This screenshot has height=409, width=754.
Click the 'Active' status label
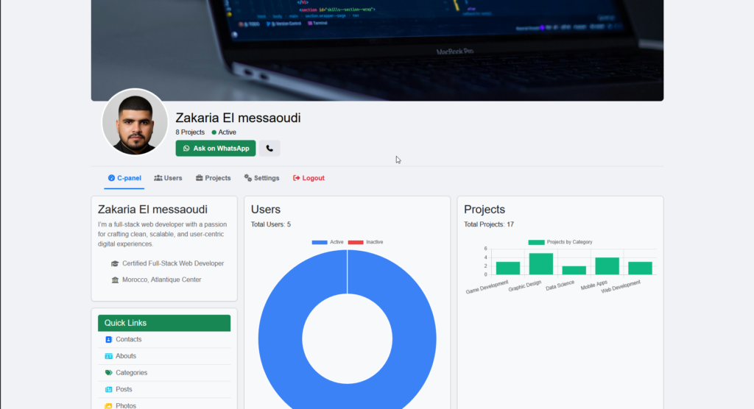tap(227, 132)
